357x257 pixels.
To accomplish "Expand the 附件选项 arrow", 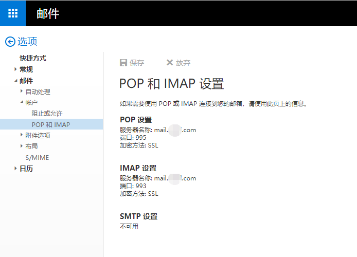I will click(22, 135).
